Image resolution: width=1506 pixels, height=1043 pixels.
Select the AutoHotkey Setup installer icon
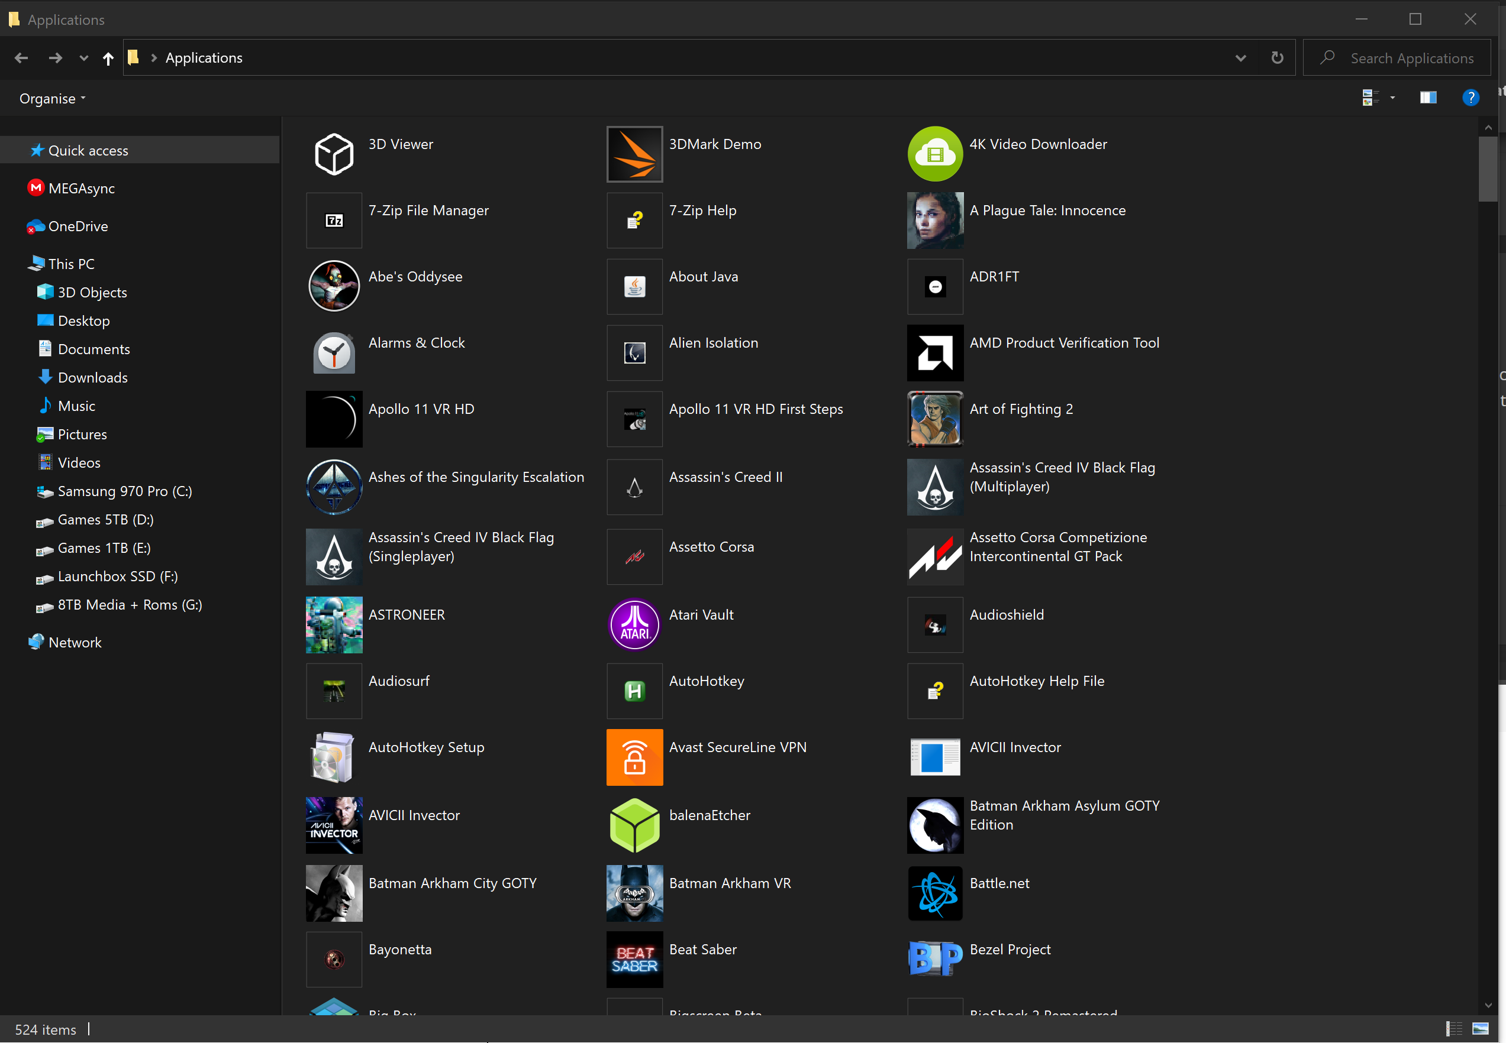coord(334,757)
